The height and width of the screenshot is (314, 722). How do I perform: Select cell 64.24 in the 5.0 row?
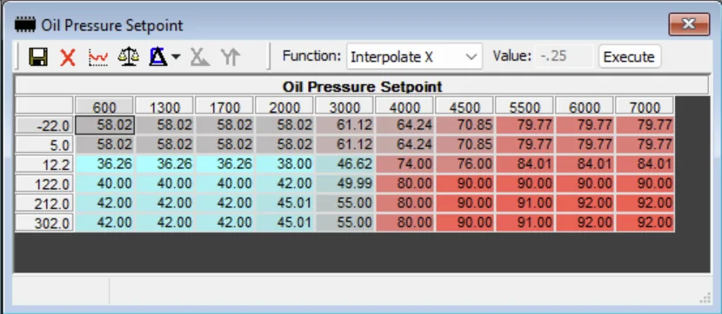tap(404, 145)
